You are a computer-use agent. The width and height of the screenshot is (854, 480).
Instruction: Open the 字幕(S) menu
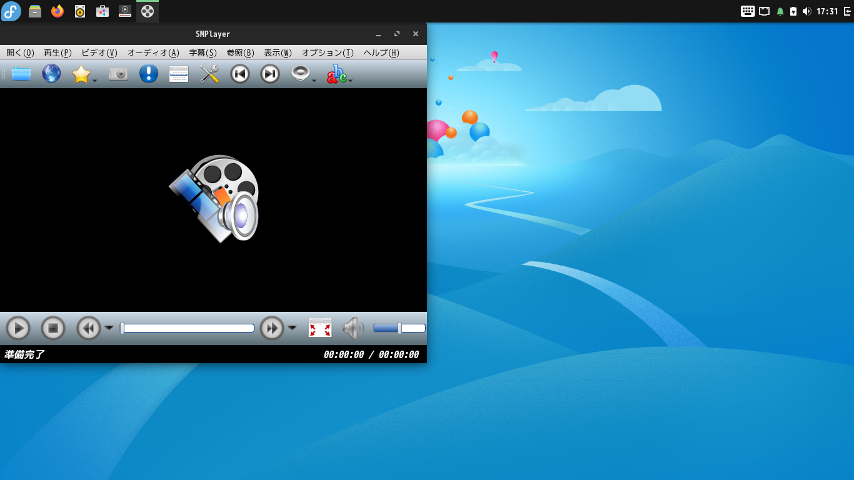[x=203, y=53]
